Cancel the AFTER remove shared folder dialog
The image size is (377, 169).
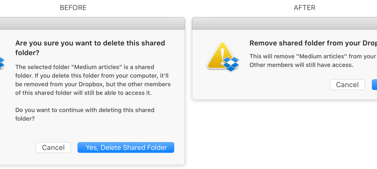pos(347,85)
